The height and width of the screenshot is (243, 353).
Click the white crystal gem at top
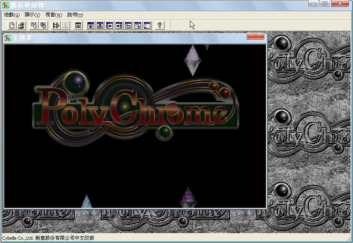pos(192,60)
